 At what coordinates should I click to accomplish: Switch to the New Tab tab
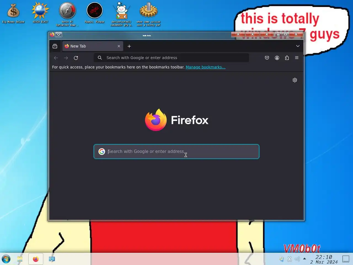point(93,46)
